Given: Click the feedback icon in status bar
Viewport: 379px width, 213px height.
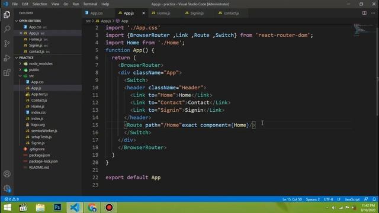Looking at the screenshot, I should click(x=366, y=199).
